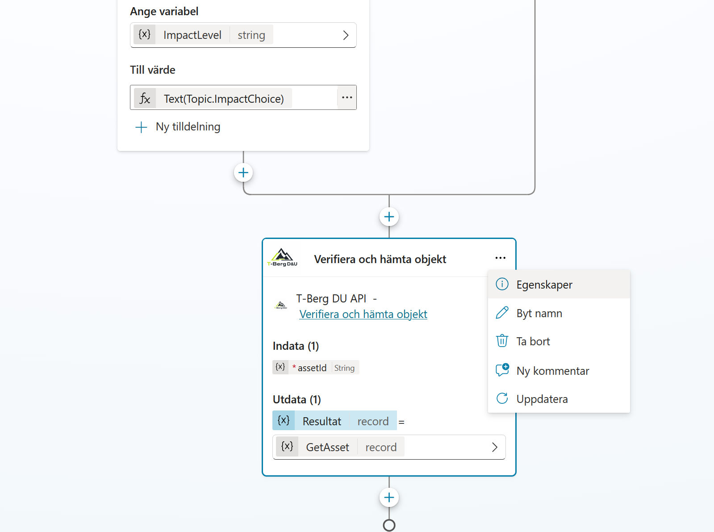Image resolution: width=714 pixels, height=532 pixels.
Task: Choose Ta bort to delete node
Action: (559, 341)
